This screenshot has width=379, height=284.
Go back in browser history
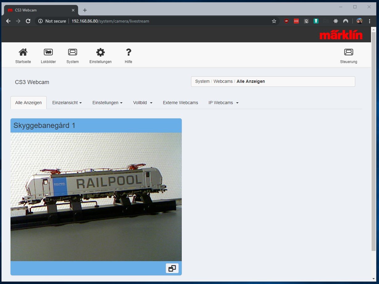click(8, 21)
